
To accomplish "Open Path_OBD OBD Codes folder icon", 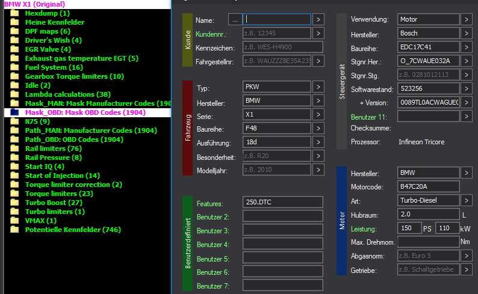I will pos(14,139).
